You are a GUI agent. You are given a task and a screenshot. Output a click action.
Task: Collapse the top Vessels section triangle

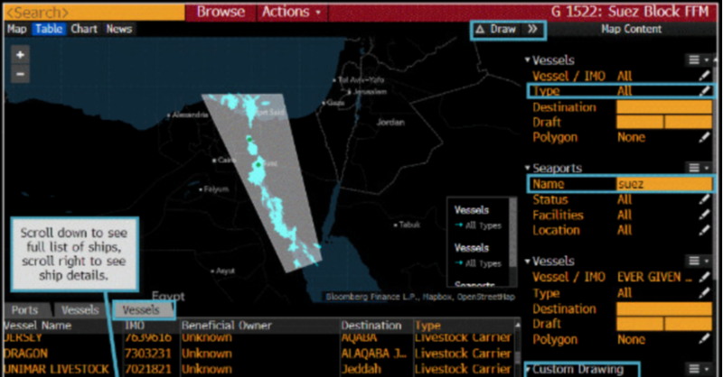pyautogui.click(x=528, y=60)
